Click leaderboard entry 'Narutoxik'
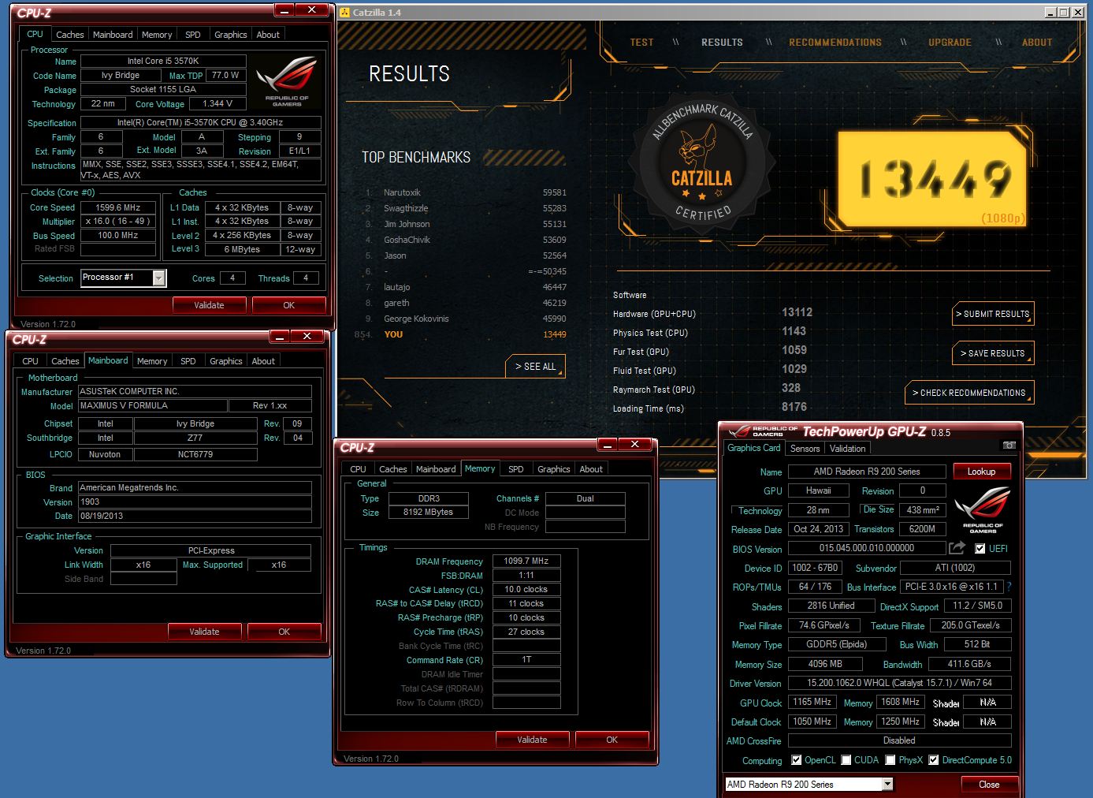 pos(402,192)
